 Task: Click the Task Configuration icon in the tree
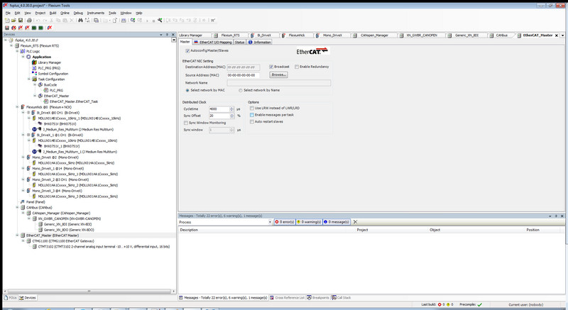(x=35, y=79)
